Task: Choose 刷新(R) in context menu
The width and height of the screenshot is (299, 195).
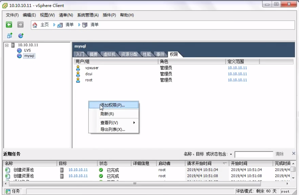Action: click(114, 114)
